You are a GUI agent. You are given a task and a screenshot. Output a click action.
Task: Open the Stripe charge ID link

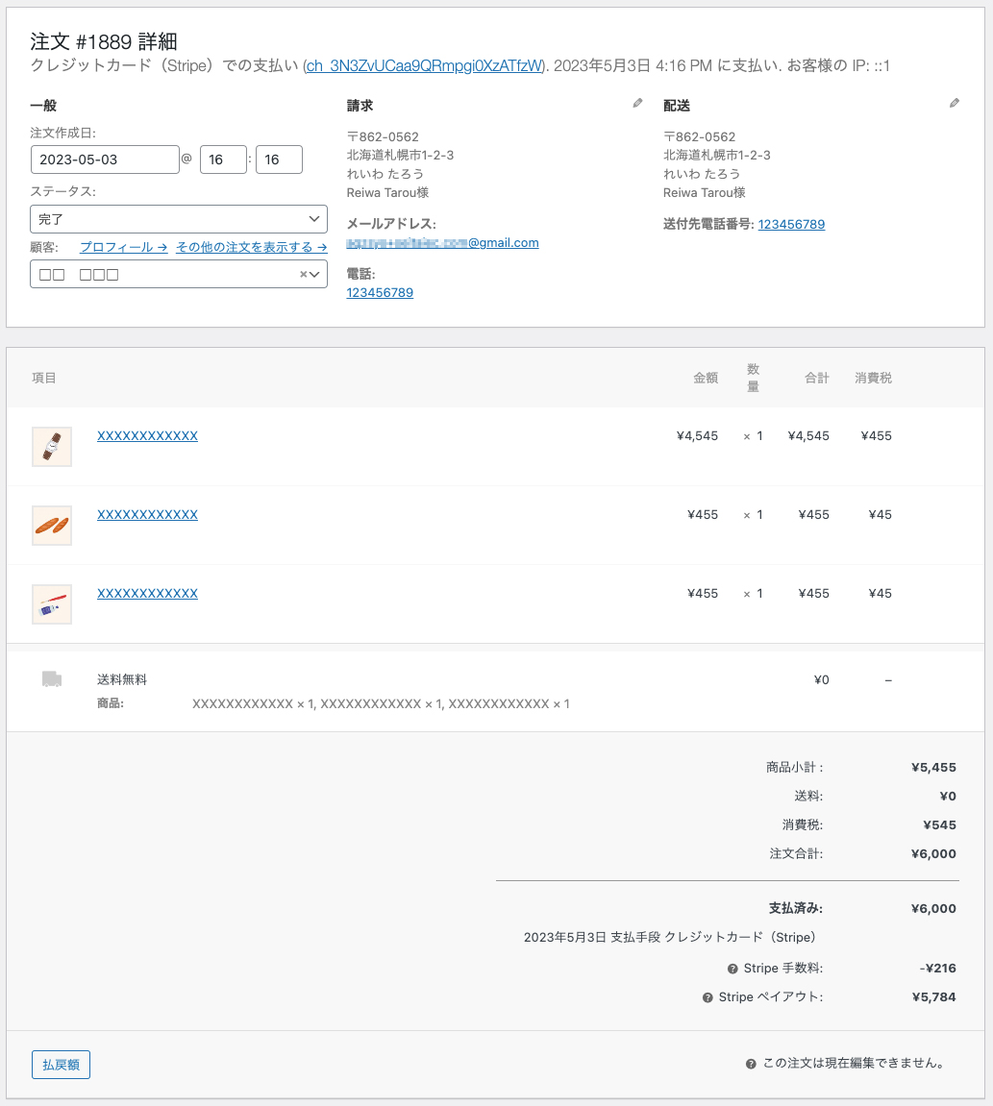pos(424,66)
